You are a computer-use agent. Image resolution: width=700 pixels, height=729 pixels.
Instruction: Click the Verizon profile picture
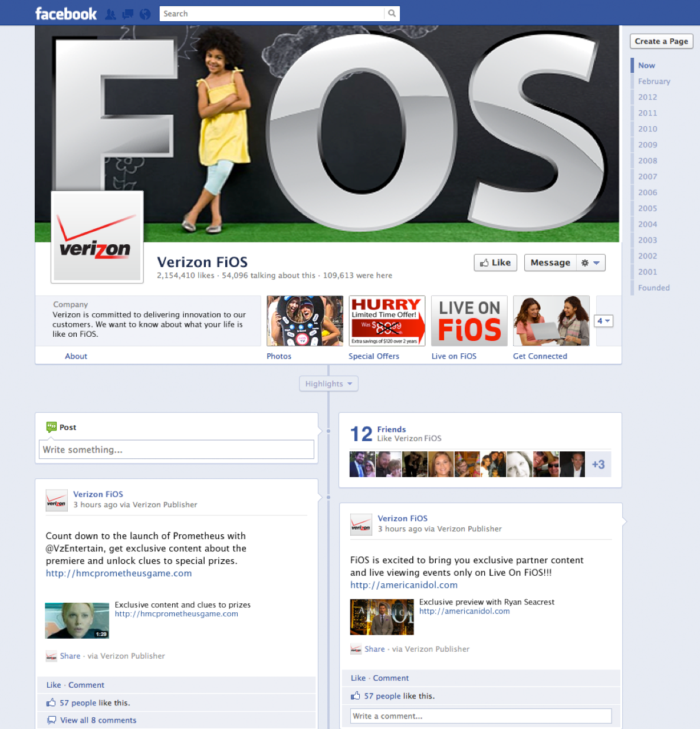click(x=97, y=237)
